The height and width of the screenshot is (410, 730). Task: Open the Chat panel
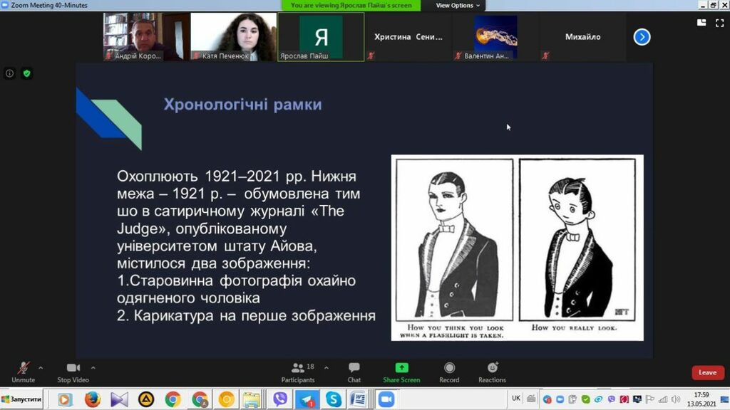[354, 371]
